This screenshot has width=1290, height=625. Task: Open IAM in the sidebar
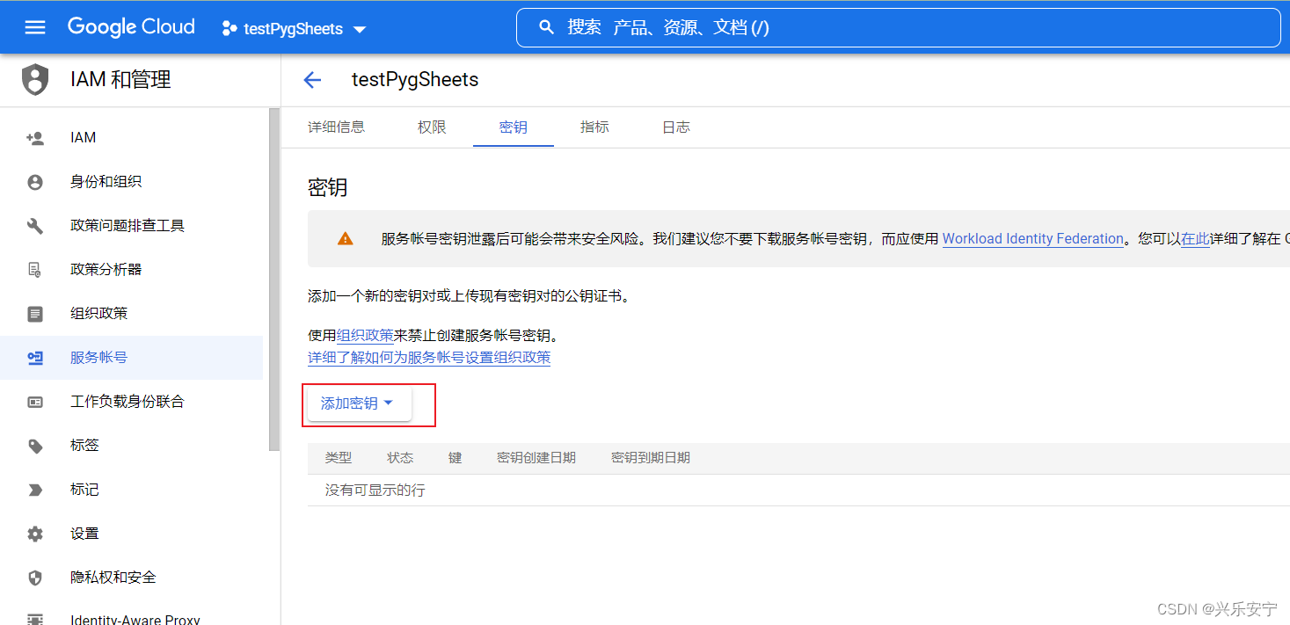(132, 138)
